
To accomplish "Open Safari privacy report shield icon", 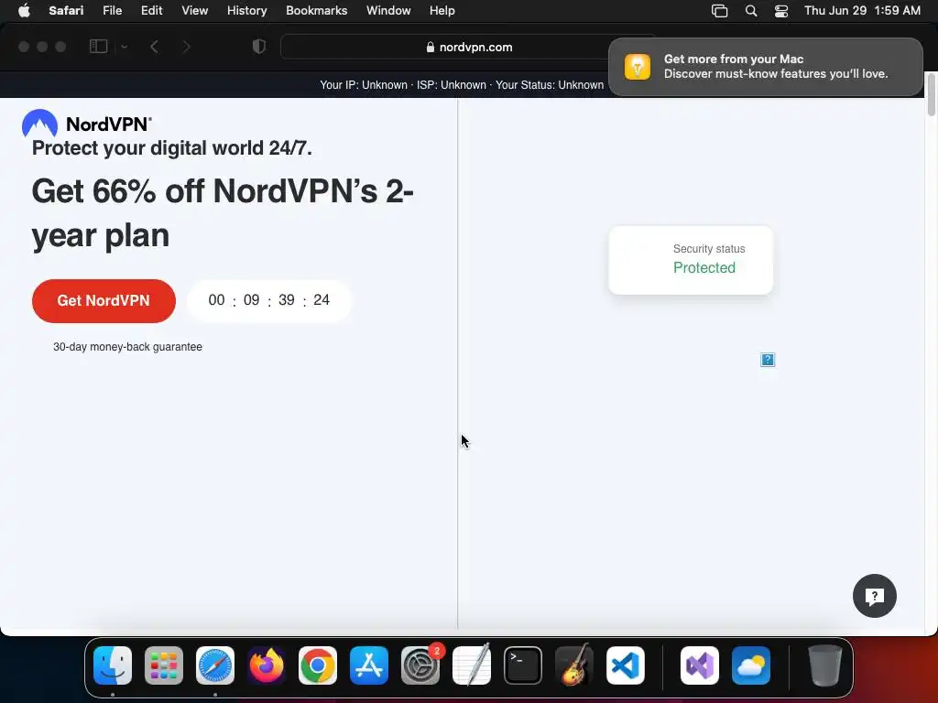I will [x=259, y=47].
